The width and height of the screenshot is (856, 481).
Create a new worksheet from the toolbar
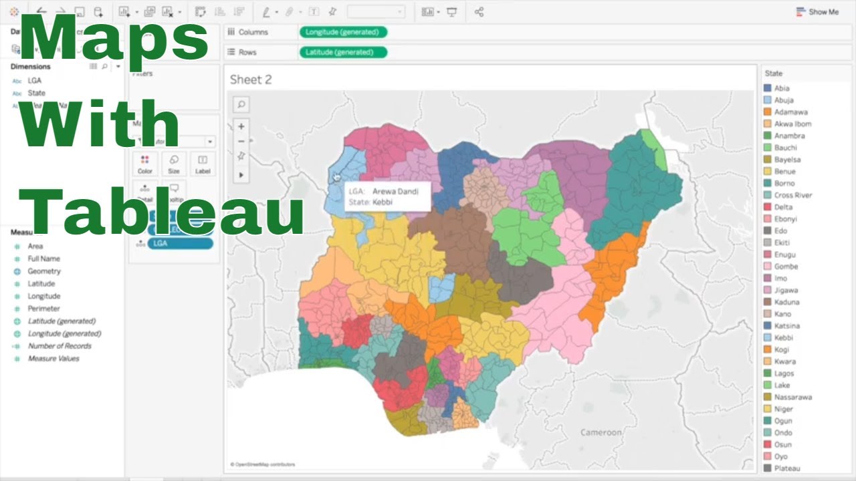click(125, 12)
